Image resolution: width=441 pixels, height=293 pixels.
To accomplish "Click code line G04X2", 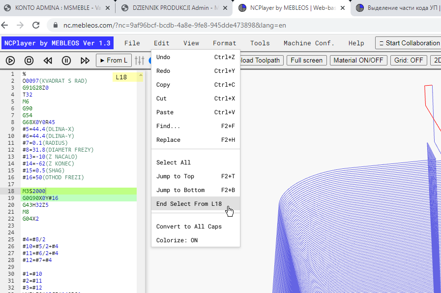I will [30, 219].
